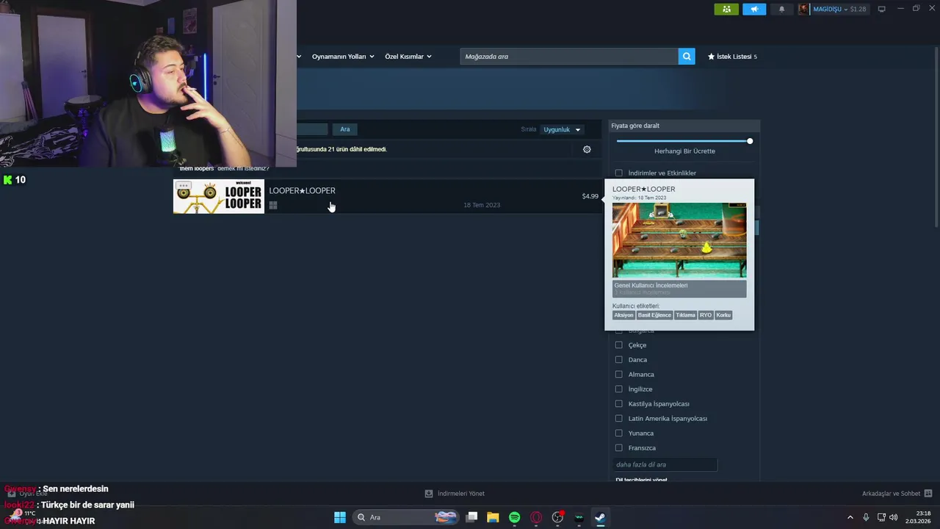The height and width of the screenshot is (529, 940).
Task: Click the volume speaker tray icon
Action: (x=894, y=517)
